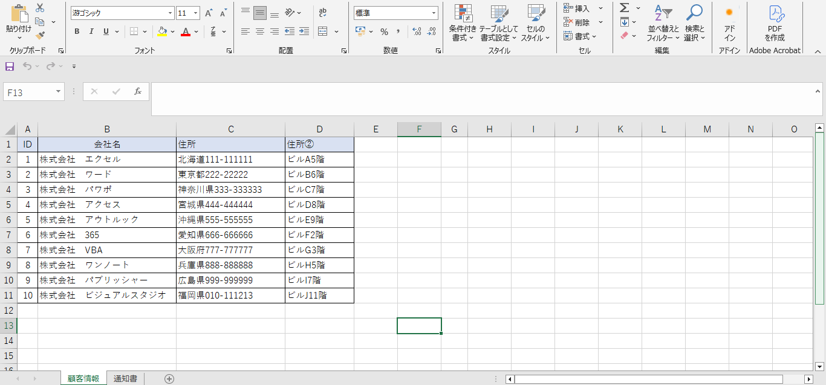Toggle Wrap Text option
The width and height of the screenshot is (826, 385).
[x=323, y=13]
